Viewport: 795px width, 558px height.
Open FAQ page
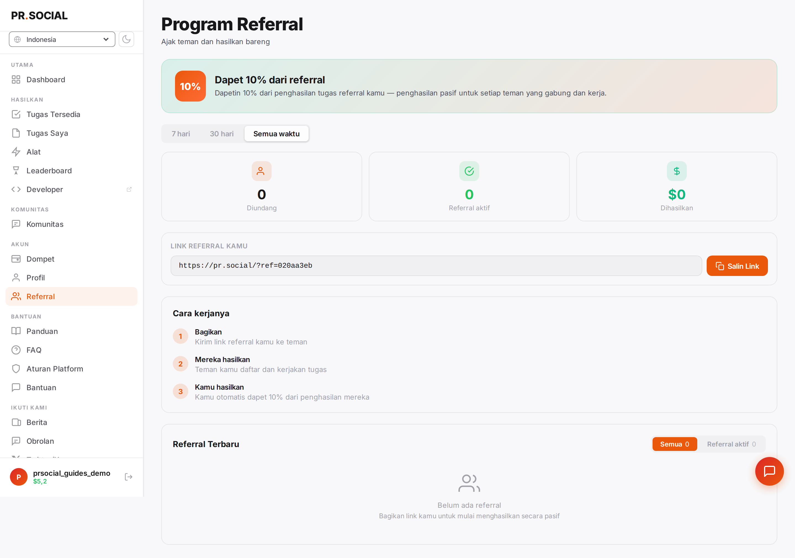pos(72,350)
